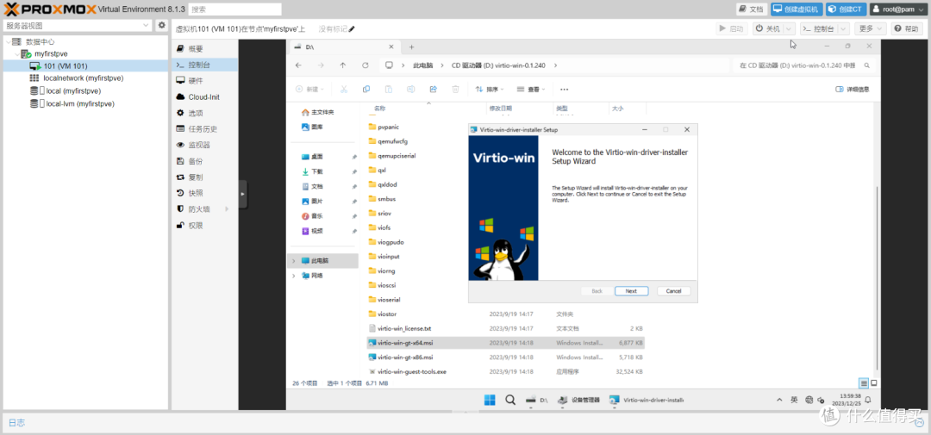Expand 此电脑 in Explorer navigation pane
Image resolution: width=931 pixels, height=435 pixels.
coord(293,260)
